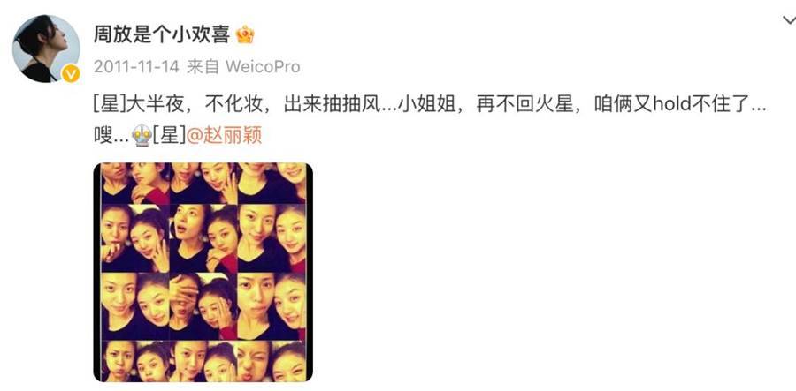Click the collage photo with open-mouth expression
The image size is (796, 391).
(203, 238)
